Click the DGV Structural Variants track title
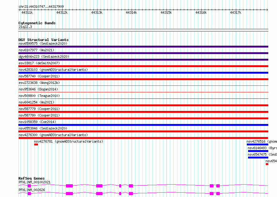 click(x=44, y=40)
